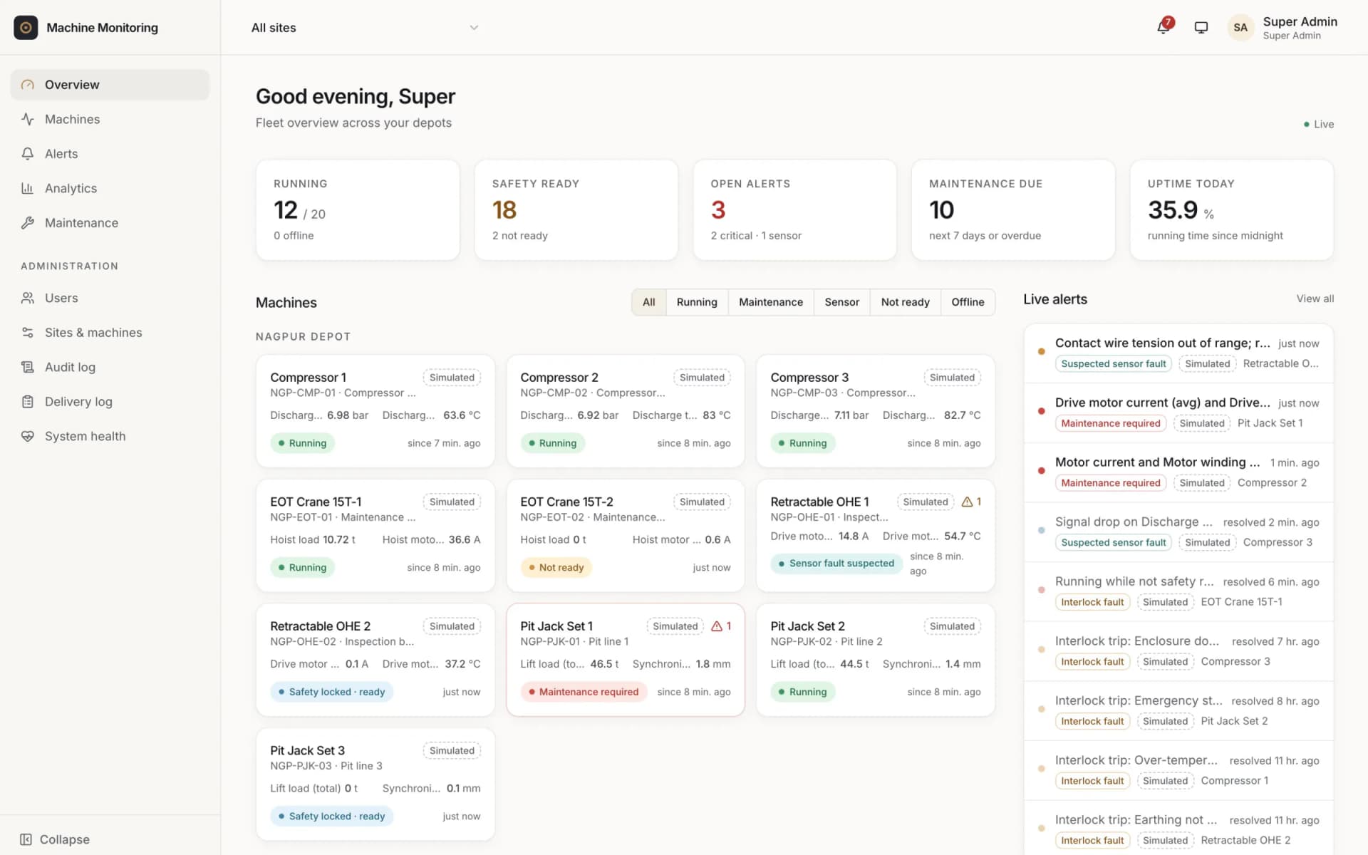Open Interlock trip: Emergency stop alert
The image size is (1368, 855).
1178,711
